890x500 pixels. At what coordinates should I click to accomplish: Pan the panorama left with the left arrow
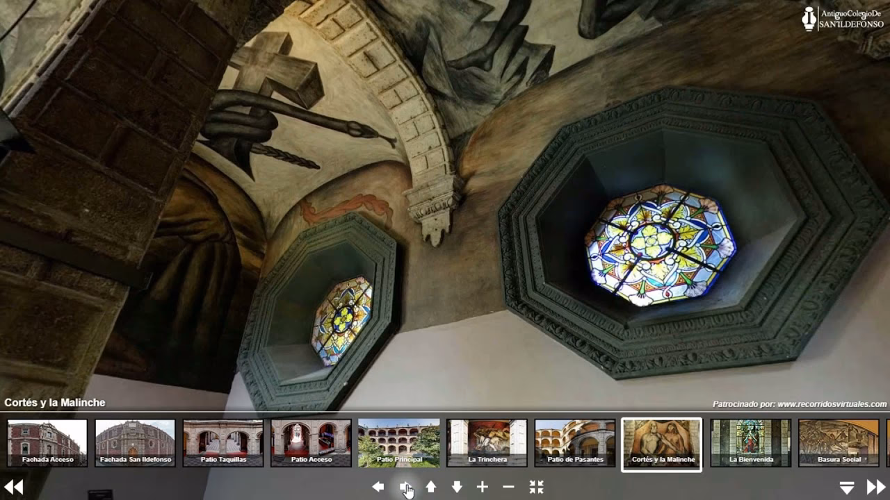(x=378, y=487)
